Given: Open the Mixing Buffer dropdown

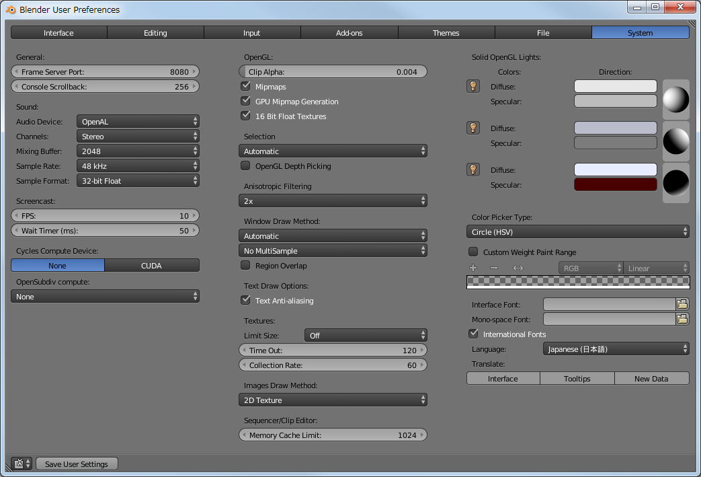Looking at the screenshot, I should point(138,151).
